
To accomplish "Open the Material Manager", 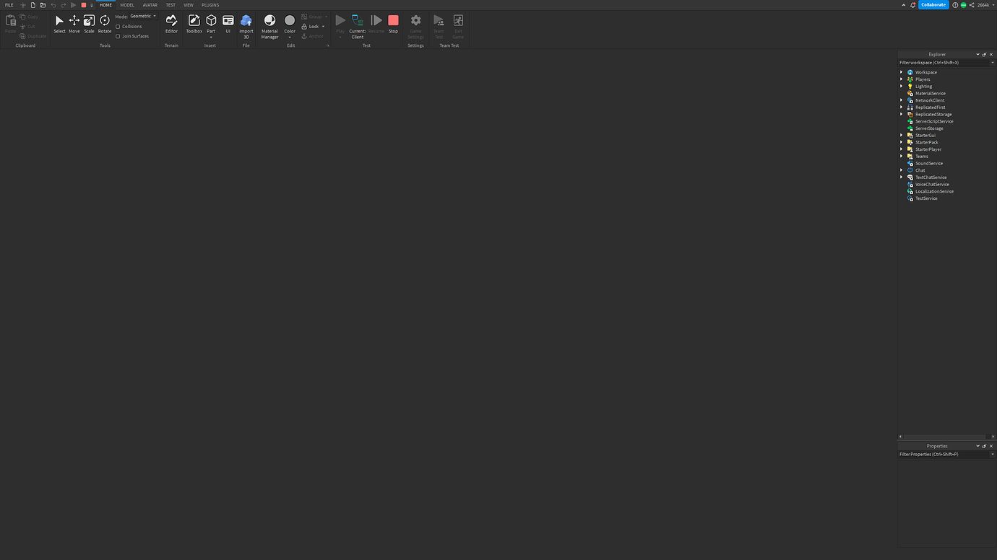I will [x=269, y=23].
